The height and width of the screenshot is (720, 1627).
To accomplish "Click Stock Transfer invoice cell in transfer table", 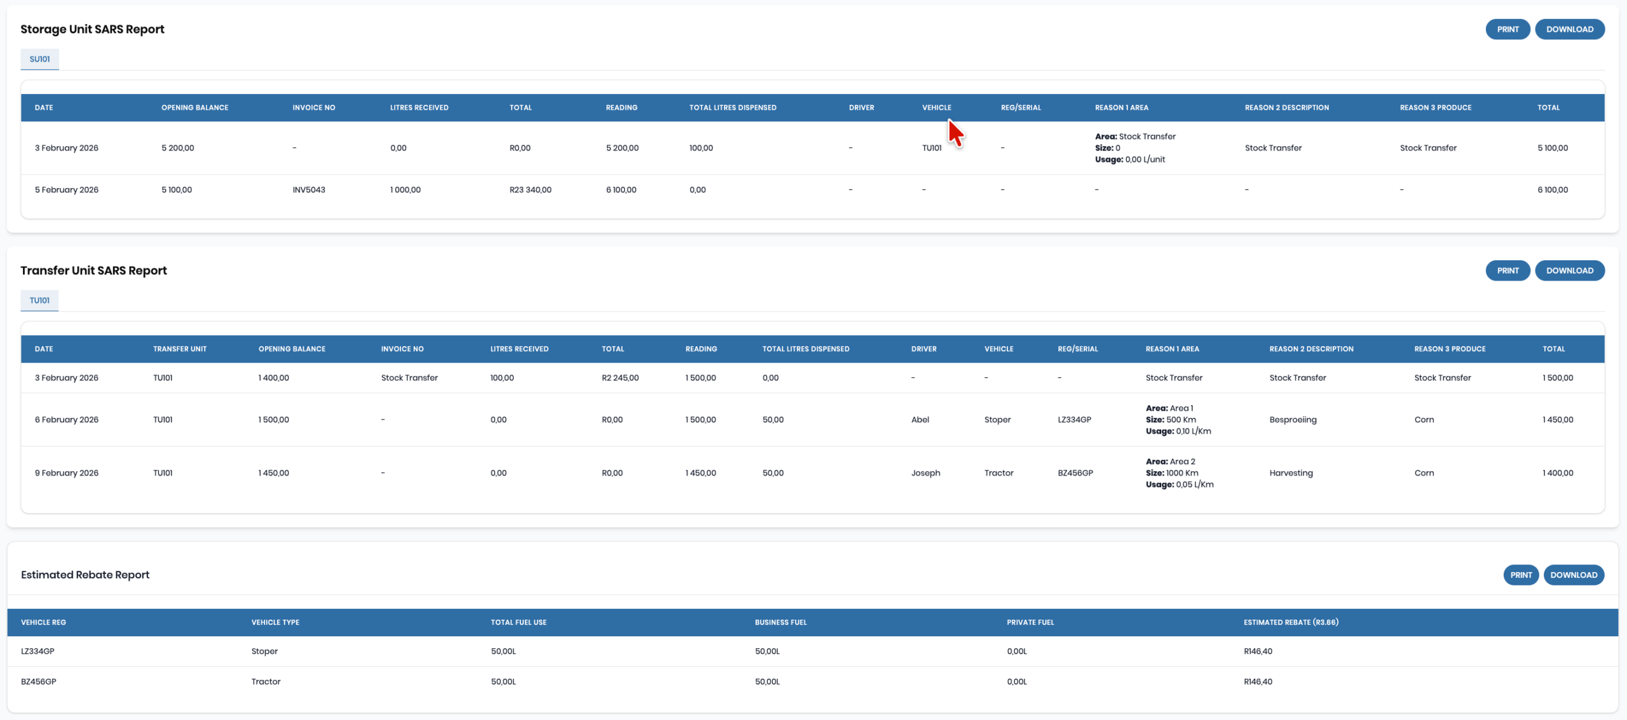I will click(x=409, y=378).
